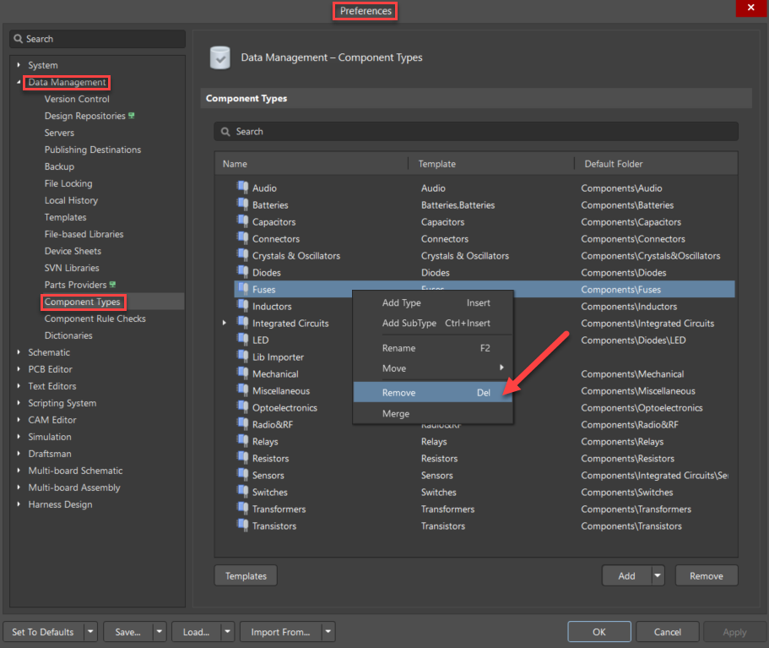Click the Optoelectronics component type icon
This screenshot has width=769, height=648.
(x=243, y=407)
